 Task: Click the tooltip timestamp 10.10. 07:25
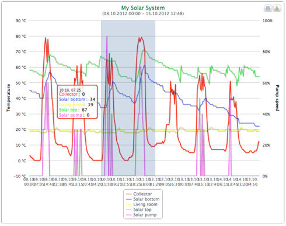click(x=70, y=90)
